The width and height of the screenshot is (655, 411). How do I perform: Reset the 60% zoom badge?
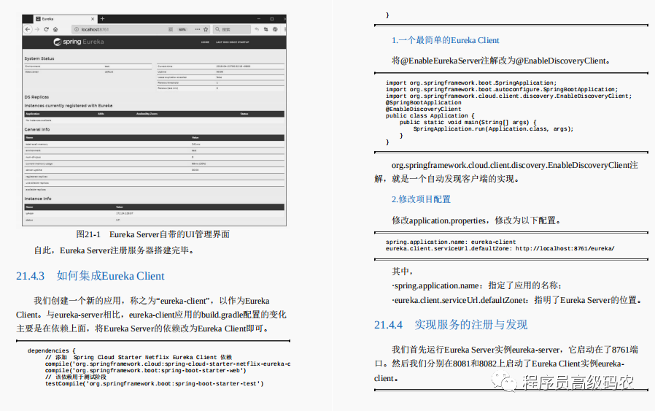(182, 29)
